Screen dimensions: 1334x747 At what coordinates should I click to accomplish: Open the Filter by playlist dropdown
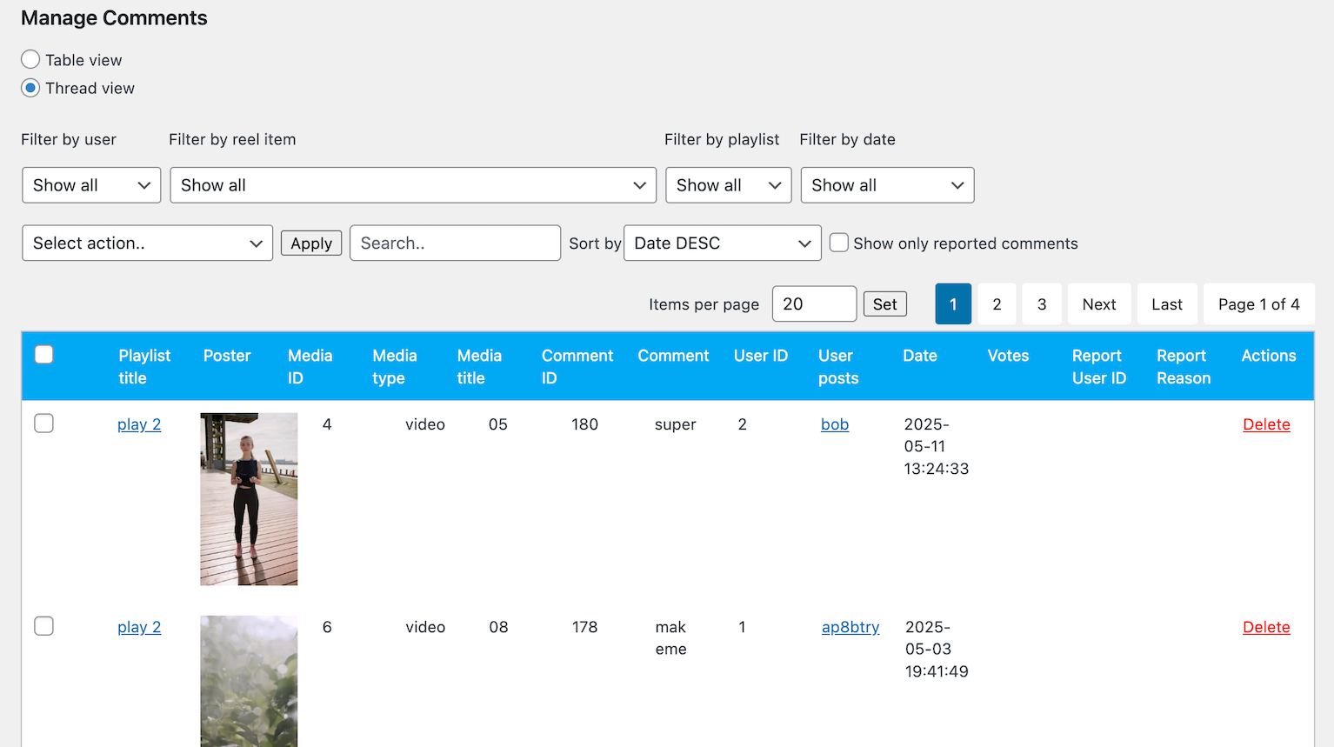point(728,185)
